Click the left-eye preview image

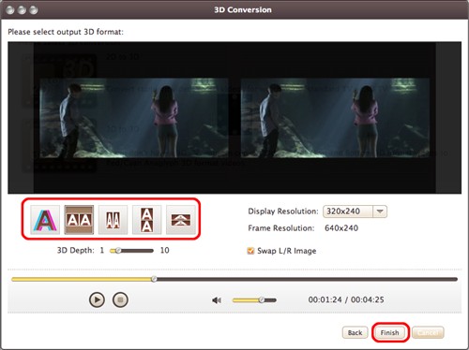[134, 118]
